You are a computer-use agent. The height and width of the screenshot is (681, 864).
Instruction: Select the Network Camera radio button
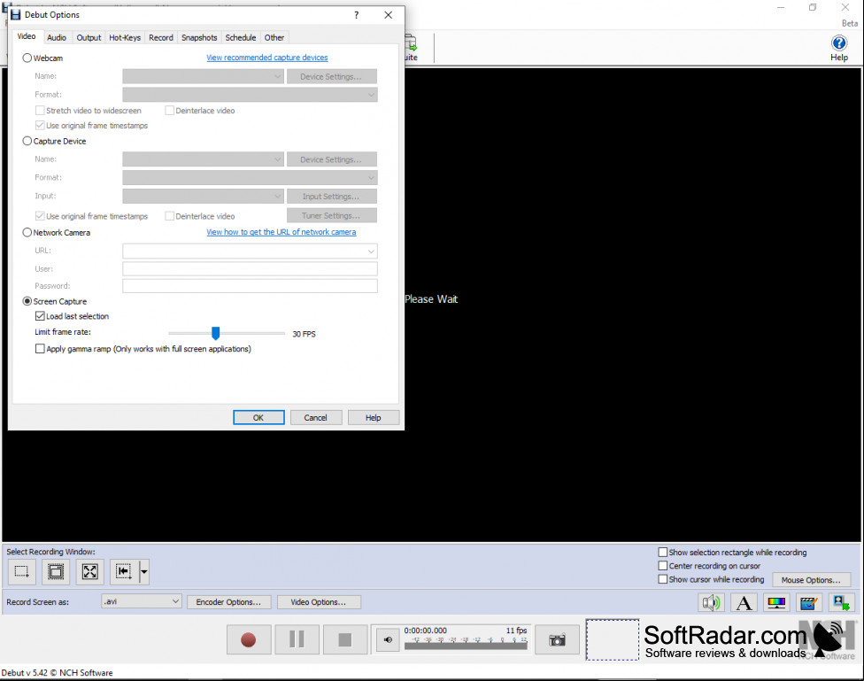(x=27, y=233)
